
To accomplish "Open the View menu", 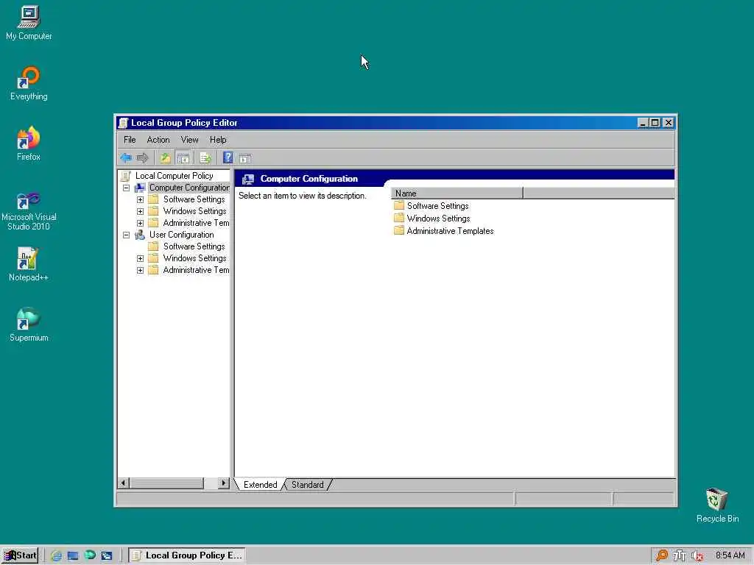I will coord(189,140).
